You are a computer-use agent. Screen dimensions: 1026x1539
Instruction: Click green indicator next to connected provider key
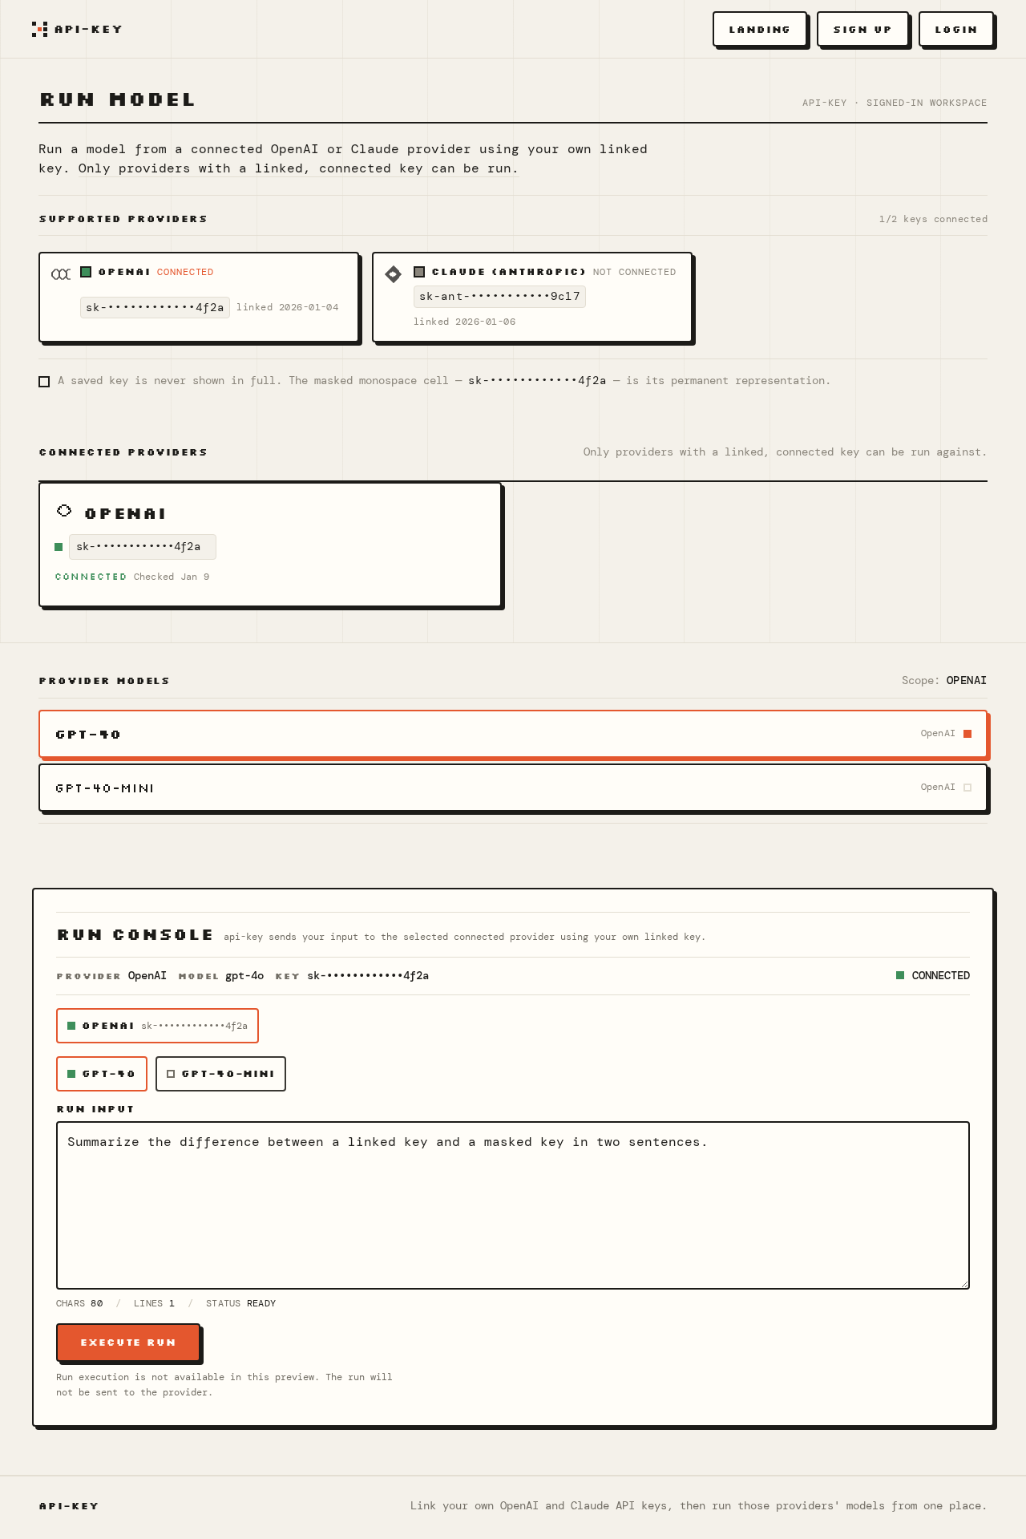(59, 547)
